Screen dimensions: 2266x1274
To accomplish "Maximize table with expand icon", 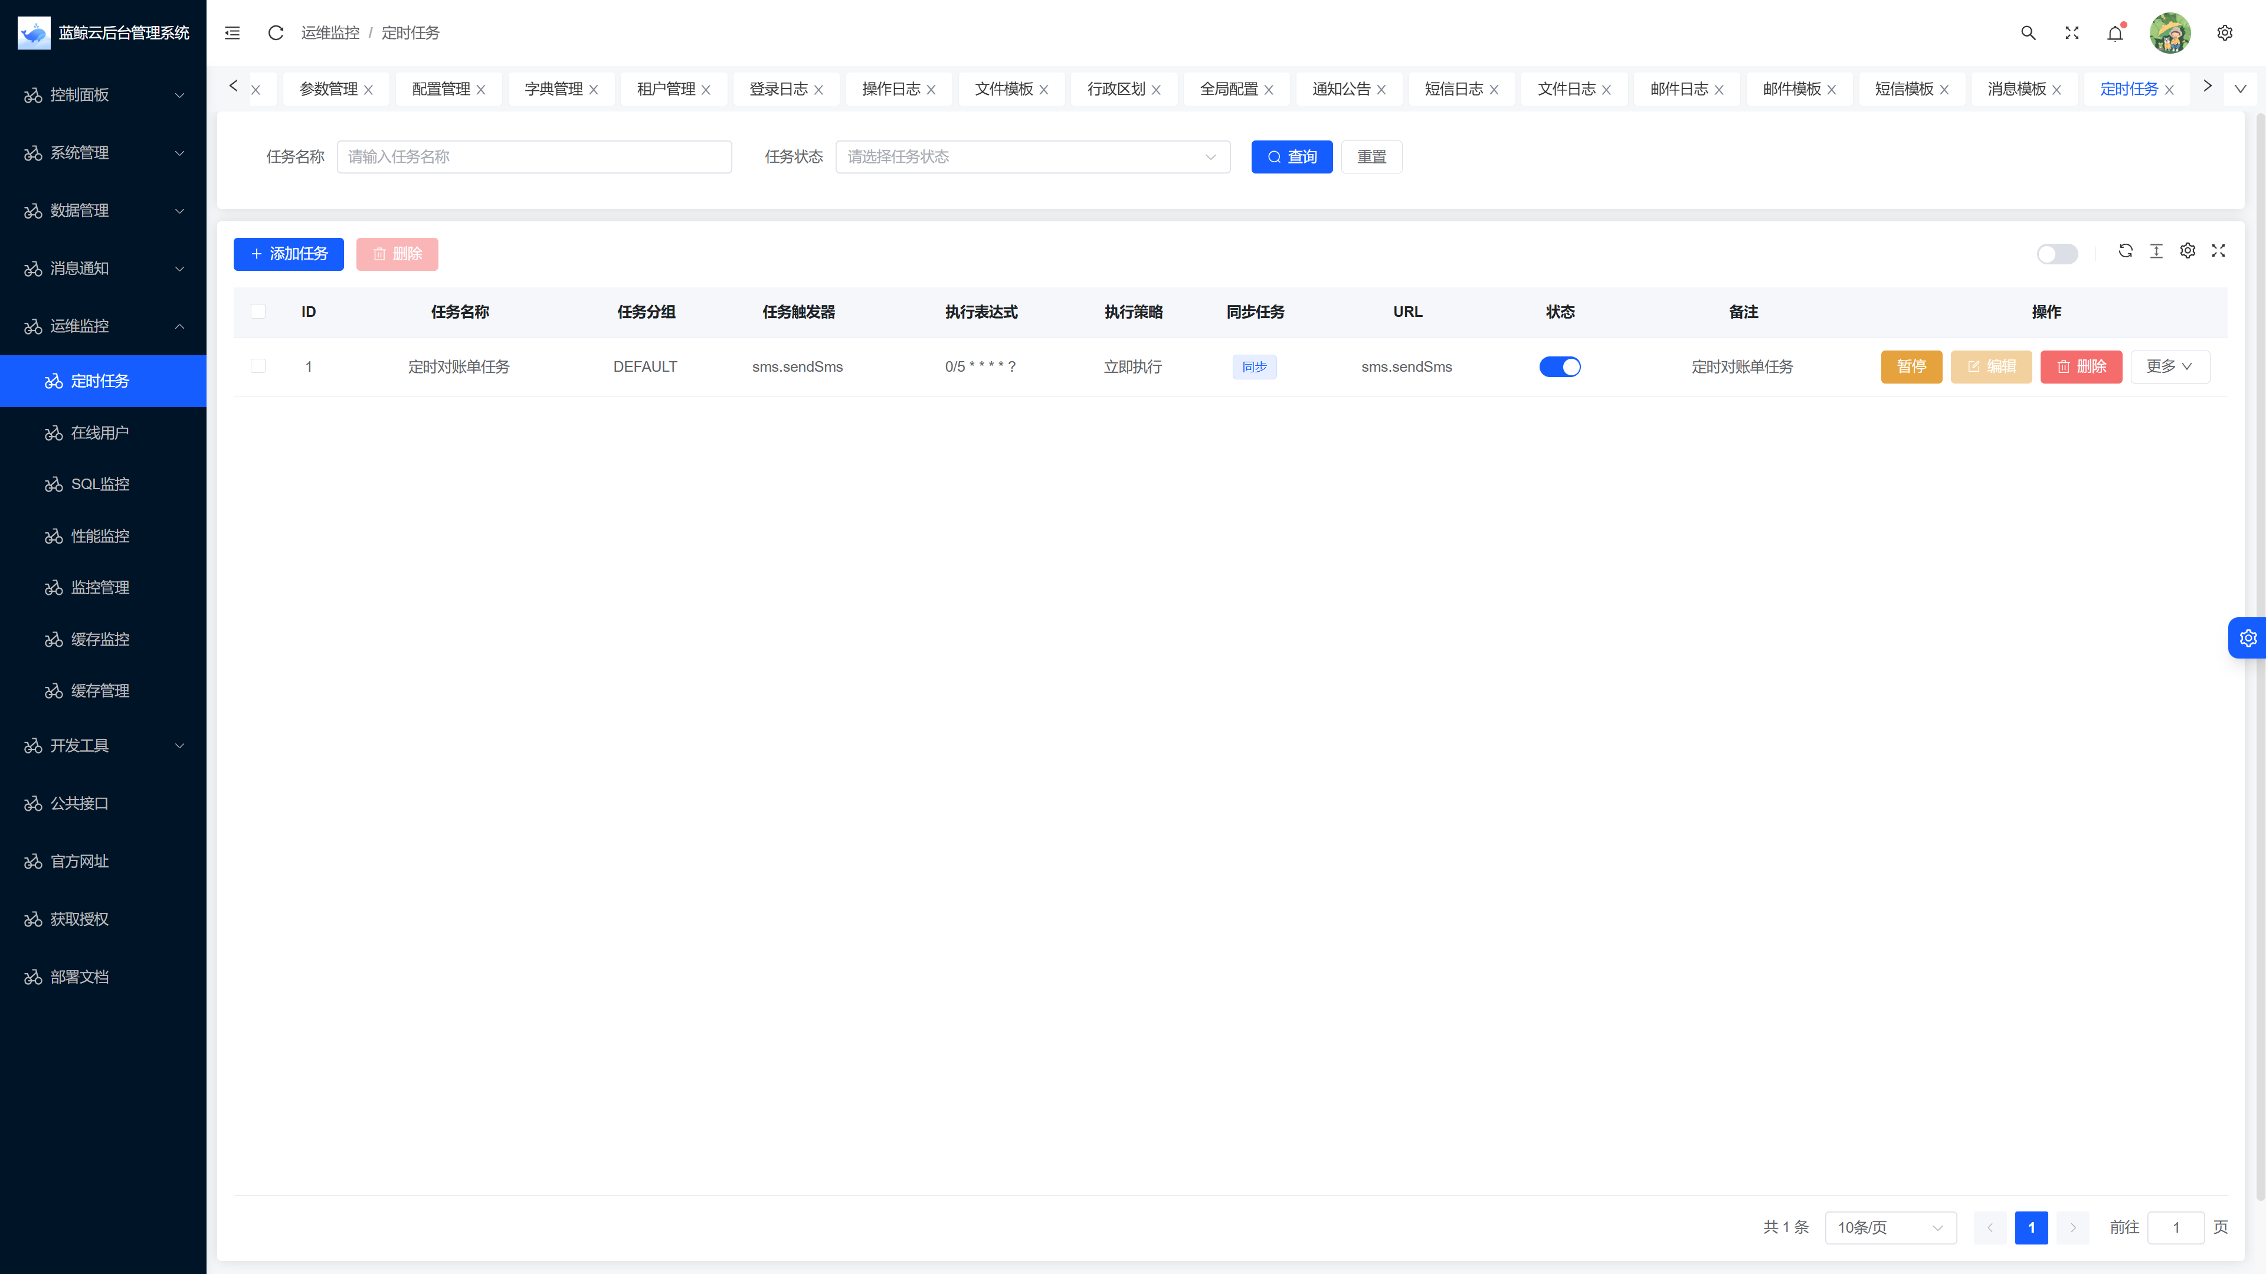I will (2219, 251).
